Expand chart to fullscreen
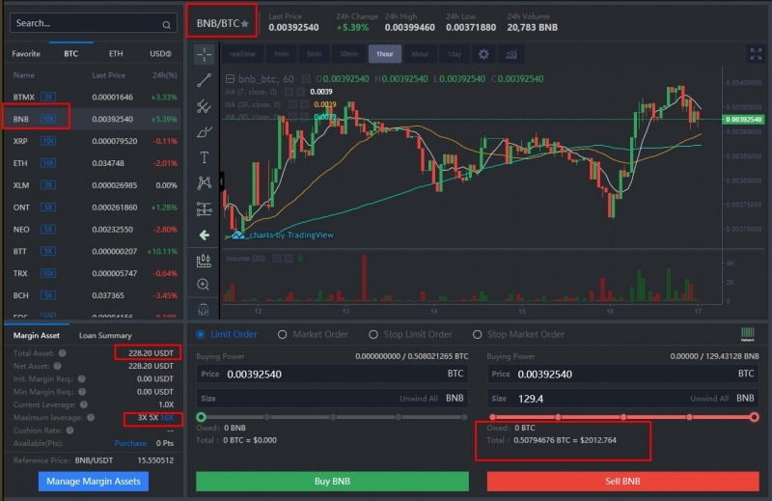Image resolution: width=772 pixels, height=501 pixels. coord(756,54)
